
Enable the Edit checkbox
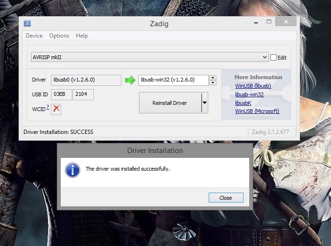[273, 58]
